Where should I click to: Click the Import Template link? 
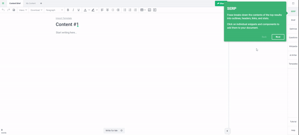pos(64,18)
